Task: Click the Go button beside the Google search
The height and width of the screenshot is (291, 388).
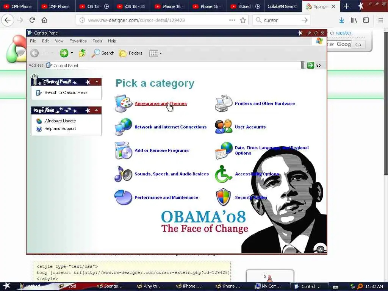Action: (x=358, y=45)
